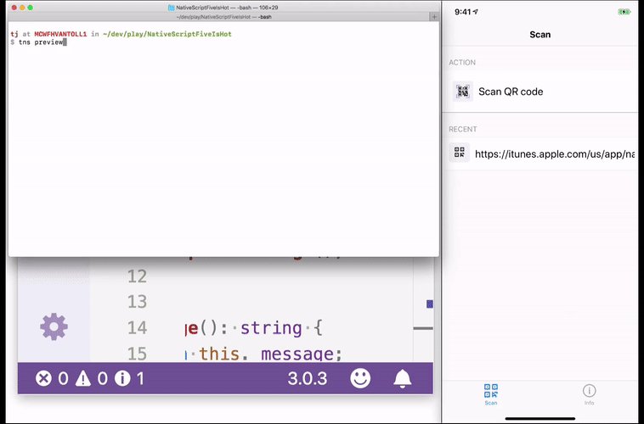Click line number 13 in editor gutter
This screenshot has width=644, height=424.
point(137,302)
